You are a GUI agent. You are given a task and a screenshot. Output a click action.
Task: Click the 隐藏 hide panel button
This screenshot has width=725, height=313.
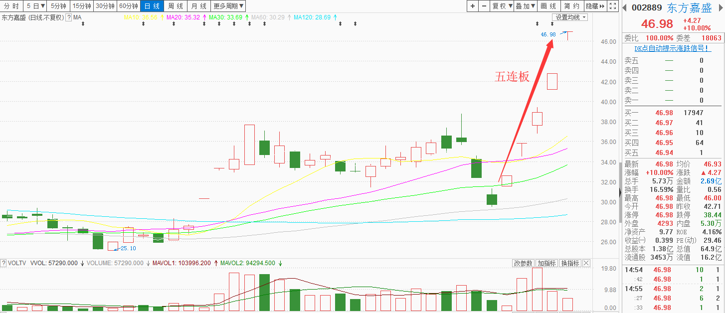tap(595, 6)
